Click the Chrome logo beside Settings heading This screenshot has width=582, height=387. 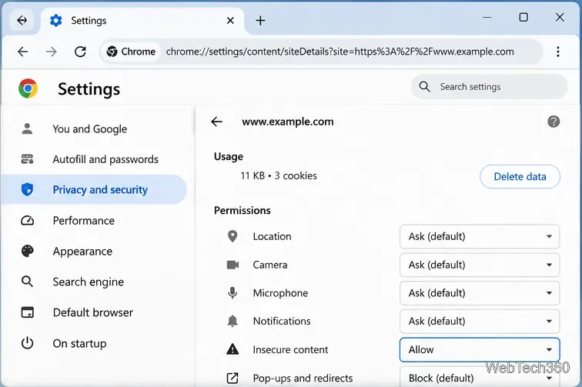(28, 88)
